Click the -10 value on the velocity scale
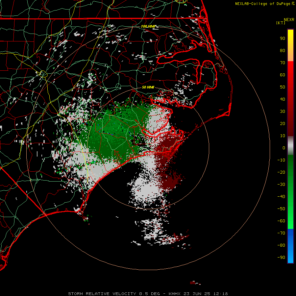 click(x=281, y=160)
